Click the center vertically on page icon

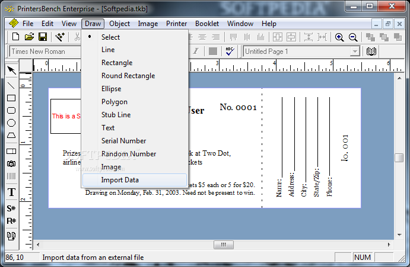(291, 37)
